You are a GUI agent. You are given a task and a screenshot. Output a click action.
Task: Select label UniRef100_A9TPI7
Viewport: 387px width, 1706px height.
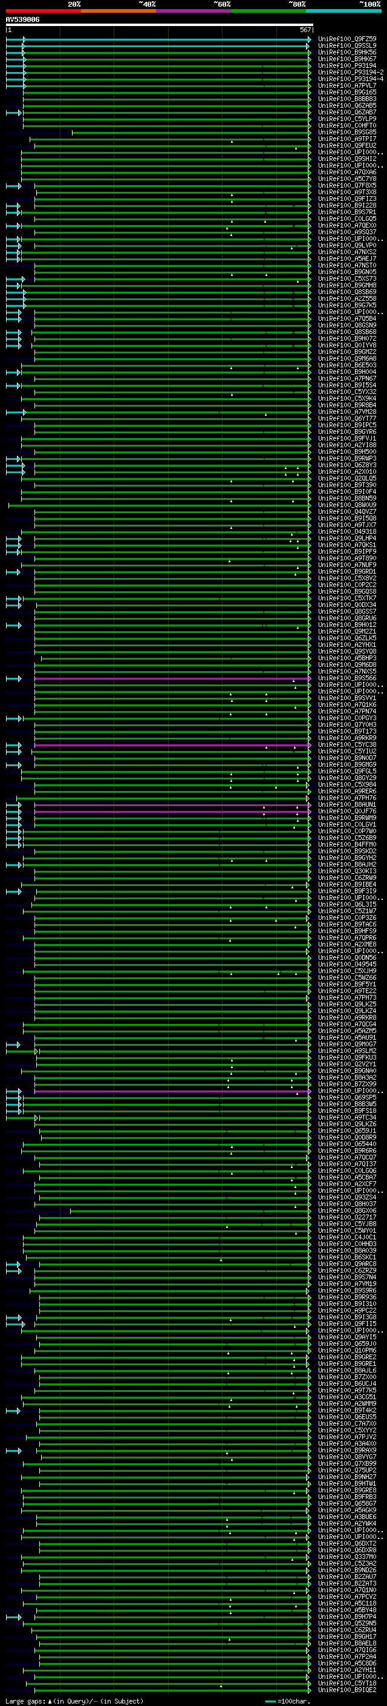click(347, 139)
